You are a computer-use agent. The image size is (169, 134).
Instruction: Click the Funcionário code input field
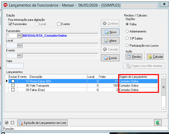12,35
